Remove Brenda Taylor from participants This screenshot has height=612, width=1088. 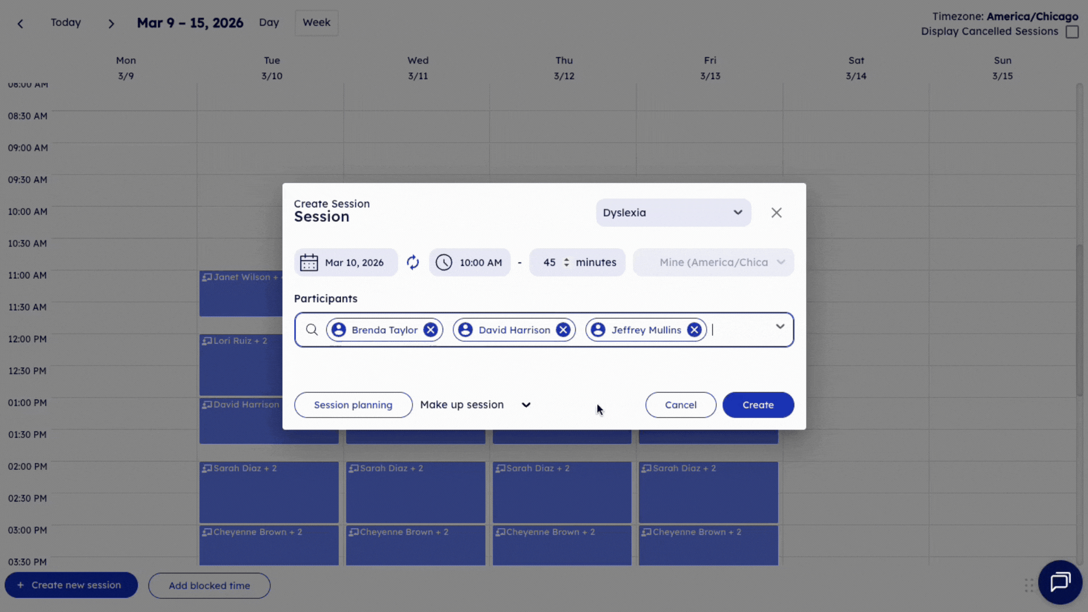point(430,329)
